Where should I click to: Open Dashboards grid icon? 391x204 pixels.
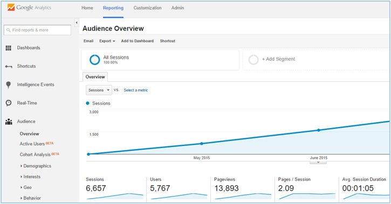(9, 48)
